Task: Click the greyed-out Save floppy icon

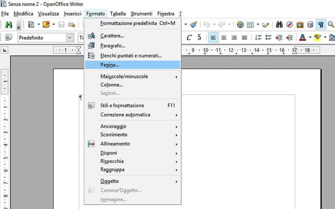Action: coord(61,25)
